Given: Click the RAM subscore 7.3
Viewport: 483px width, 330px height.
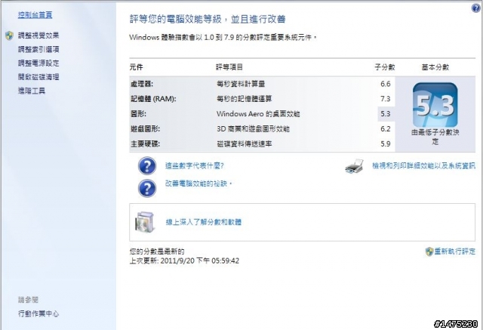Looking at the screenshot, I should coord(386,99).
